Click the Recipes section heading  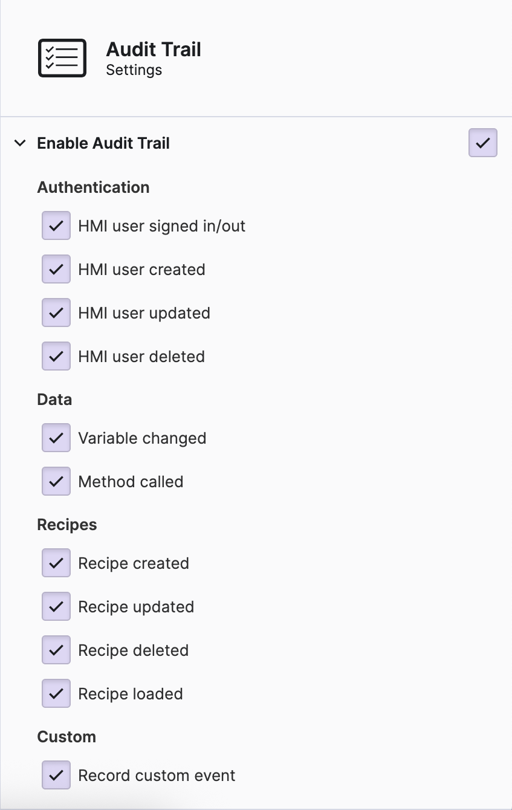tap(67, 525)
